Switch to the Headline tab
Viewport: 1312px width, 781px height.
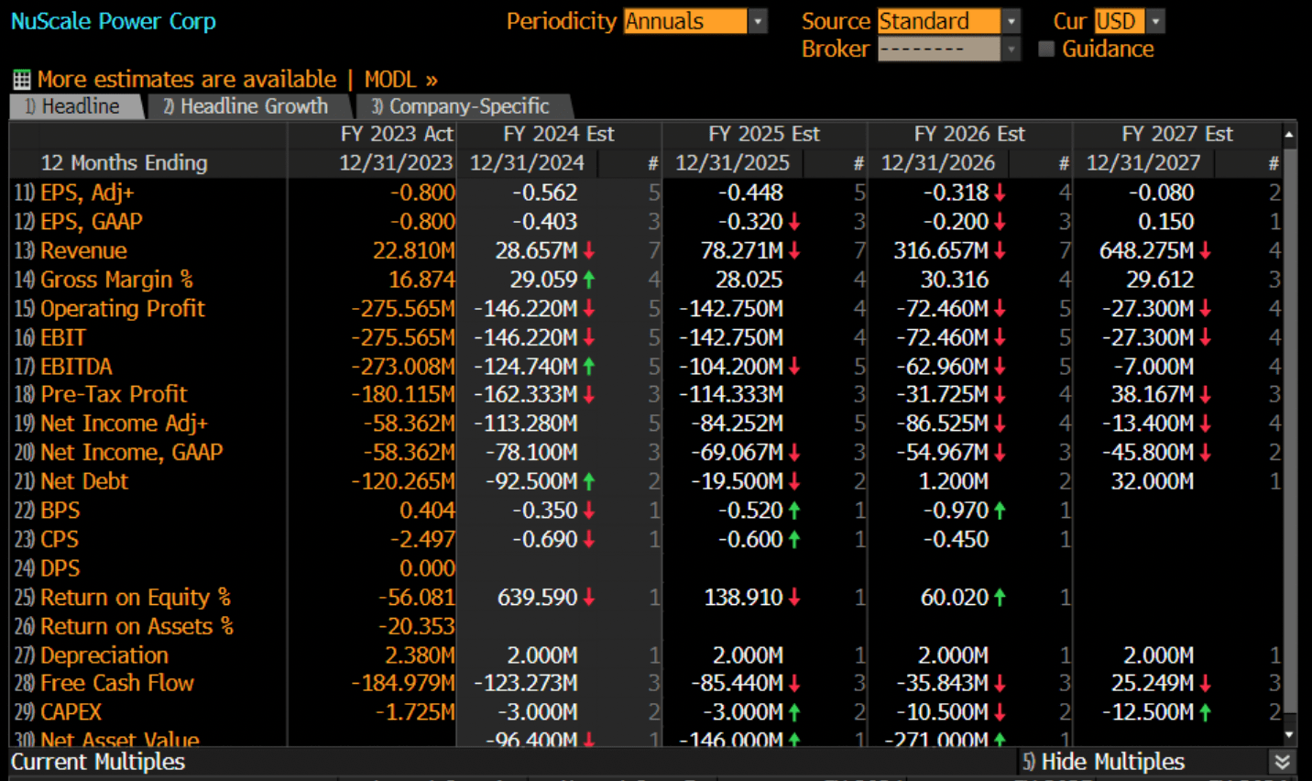(76, 106)
